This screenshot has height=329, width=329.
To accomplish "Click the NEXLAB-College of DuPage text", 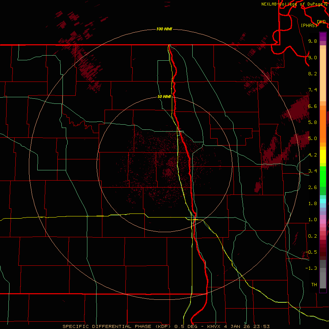I will (x=292, y=4).
